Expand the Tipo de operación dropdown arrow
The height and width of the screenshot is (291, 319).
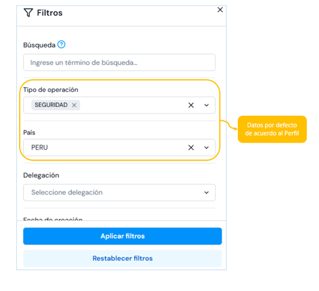(206, 105)
